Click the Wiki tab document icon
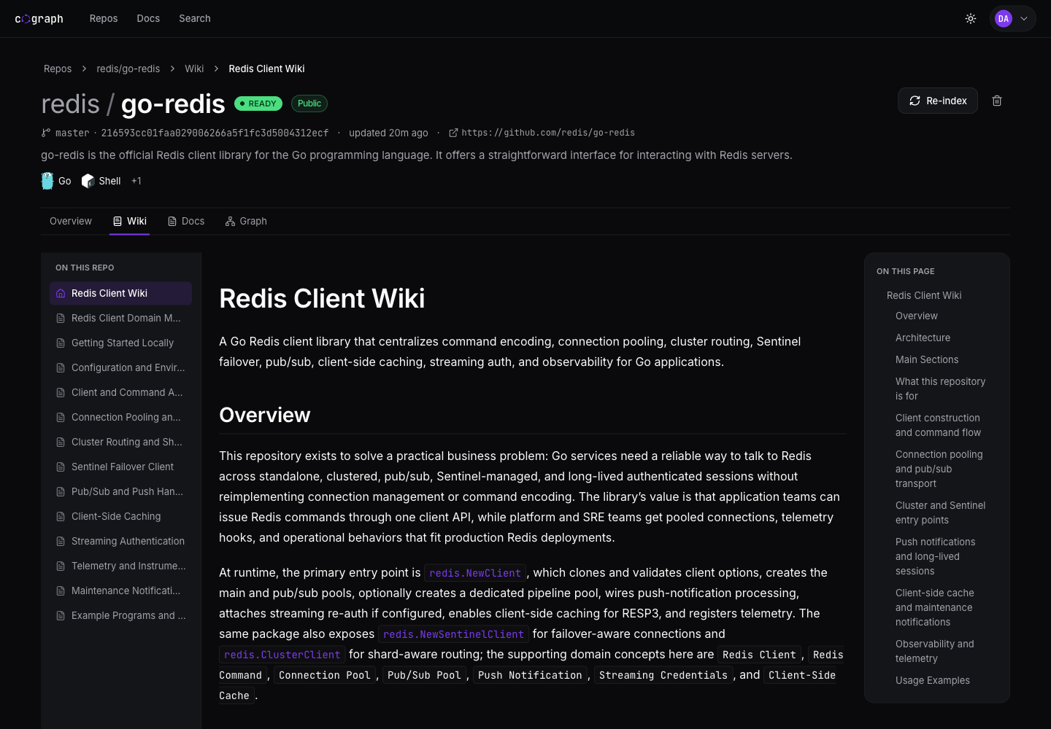This screenshot has height=729, width=1051. (118, 221)
